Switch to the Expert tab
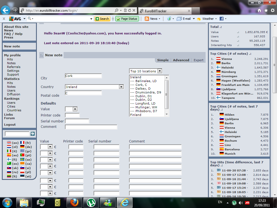 198,60
